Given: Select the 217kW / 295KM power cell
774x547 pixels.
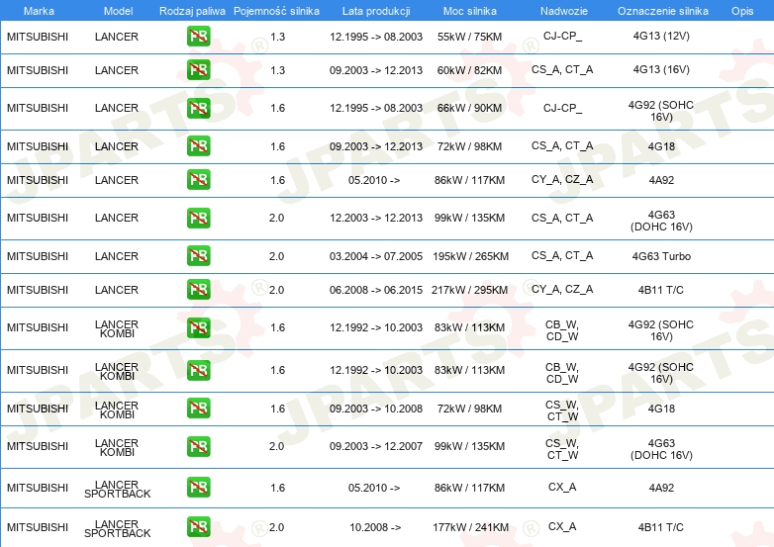Looking at the screenshot, I should pos(469,290).
